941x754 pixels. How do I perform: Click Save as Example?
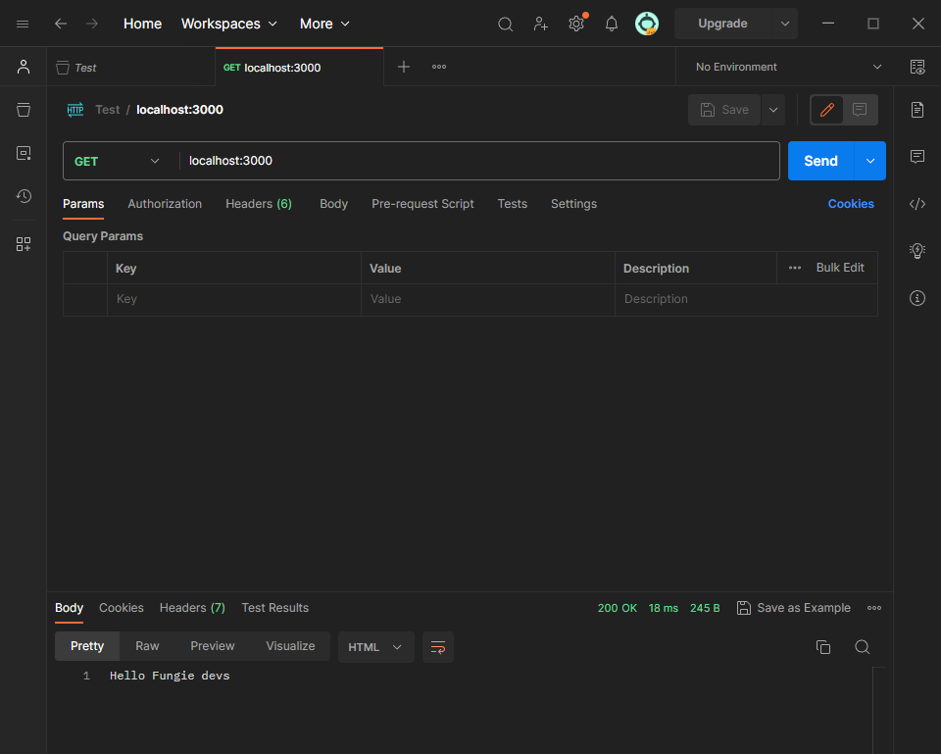793,608
